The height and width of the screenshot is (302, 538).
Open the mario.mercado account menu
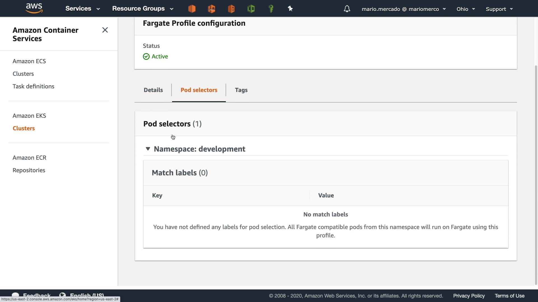pyautogui.click(x=403, y=9)
